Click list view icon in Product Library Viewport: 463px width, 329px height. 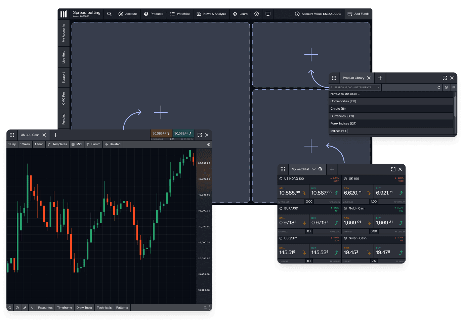click(454, 87)
